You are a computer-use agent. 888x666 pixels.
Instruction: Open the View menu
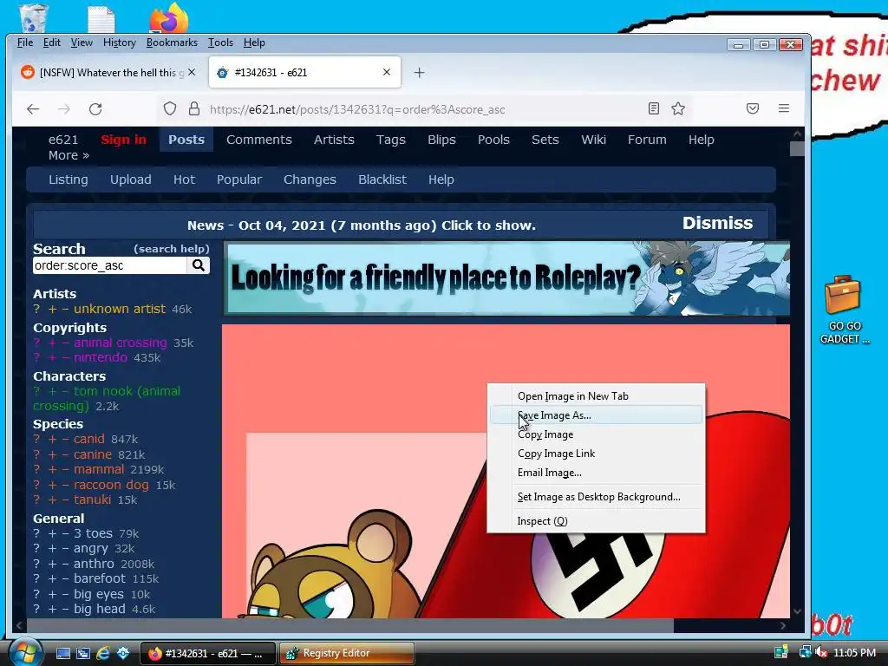coord(82,42)
